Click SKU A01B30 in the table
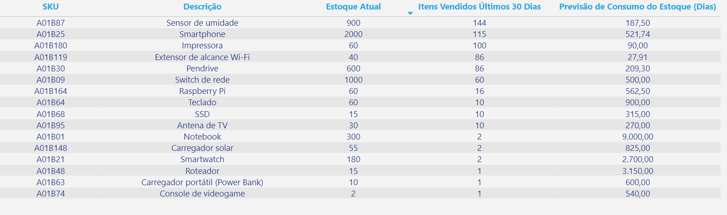The height and width of the screenshot is (215, 727). (51, 69)
